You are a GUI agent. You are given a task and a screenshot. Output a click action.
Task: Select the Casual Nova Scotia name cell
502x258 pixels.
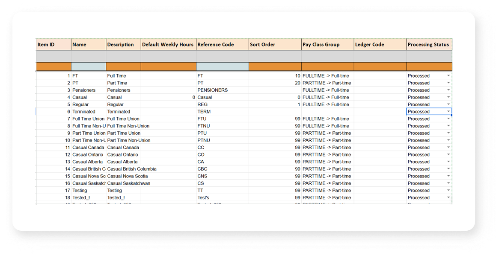pos(88,176)
